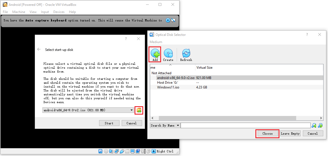
Task: Go back with wizard's left arrow
Action: 39,49
